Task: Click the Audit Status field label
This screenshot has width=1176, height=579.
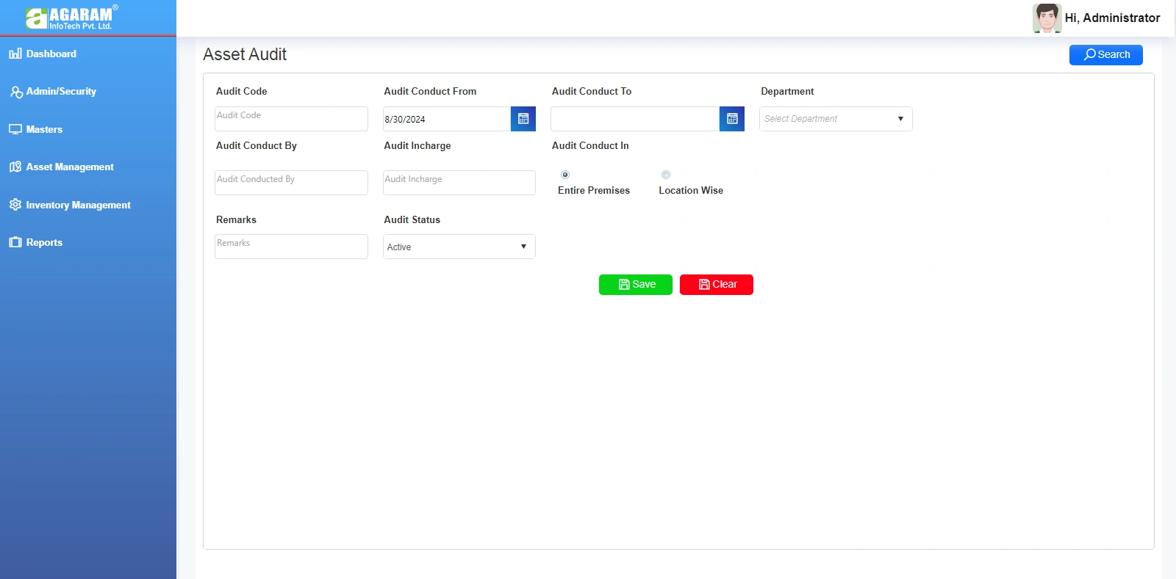Action: tap(412, 219)
